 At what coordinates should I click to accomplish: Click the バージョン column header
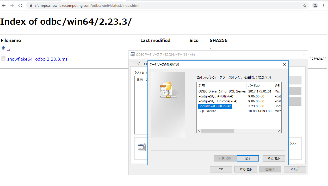pos(260,85)
